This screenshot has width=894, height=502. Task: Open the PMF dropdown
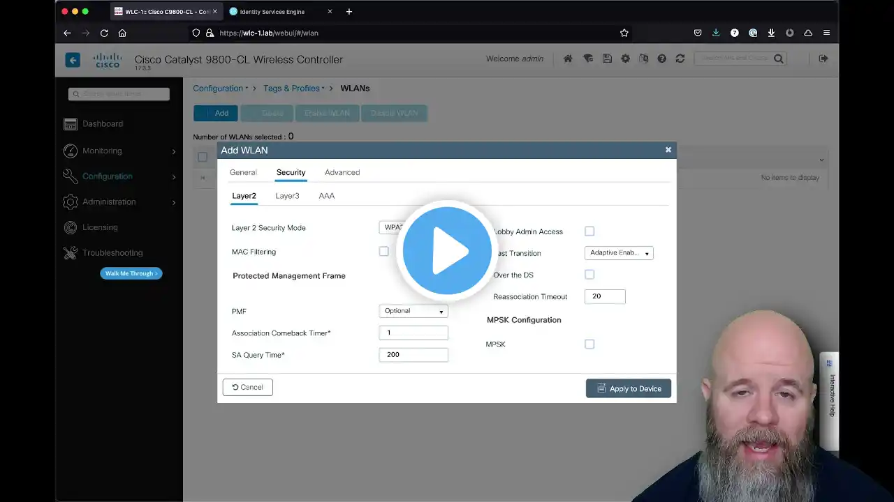point(413,311)
